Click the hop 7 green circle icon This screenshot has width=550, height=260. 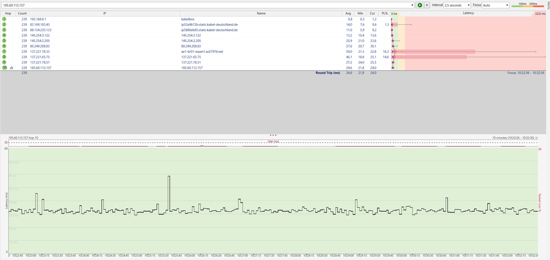(x=4, y=51)
